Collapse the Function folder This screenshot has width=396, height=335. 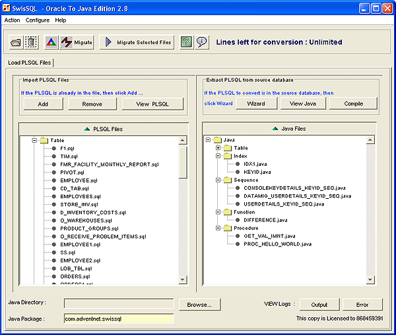[x=218, y=212]
